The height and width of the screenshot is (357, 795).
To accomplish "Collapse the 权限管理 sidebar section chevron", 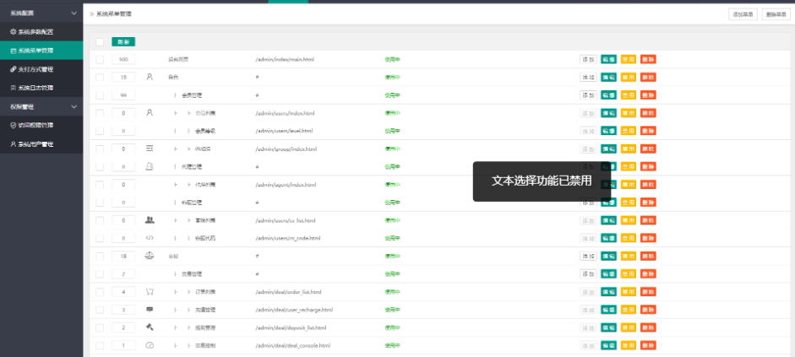I will (74, 107).
